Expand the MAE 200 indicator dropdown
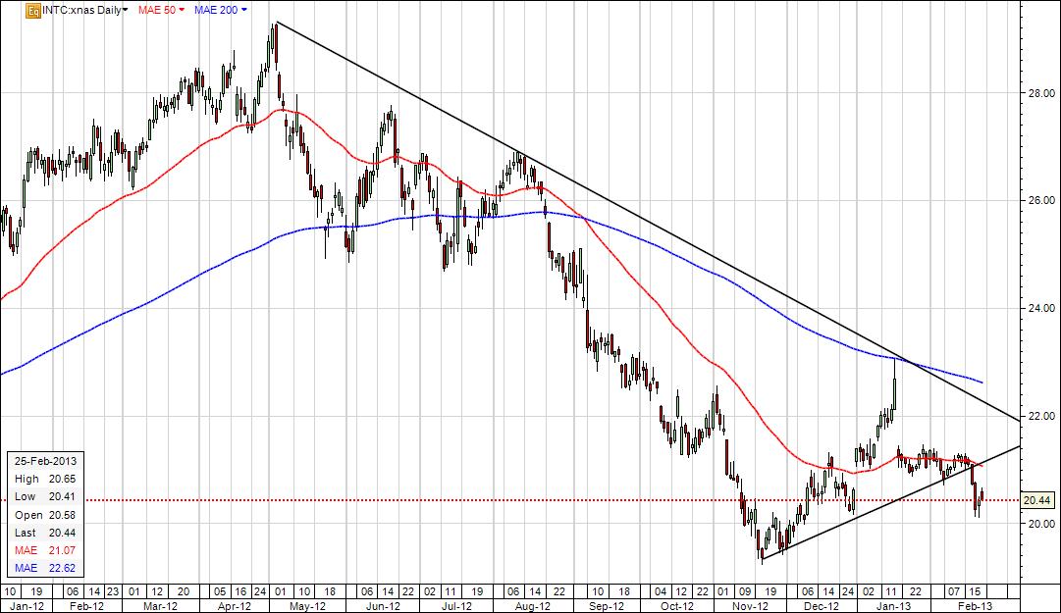Image resolution: width=1061 pixels, height=613 pixels. (x=221, y=10)
